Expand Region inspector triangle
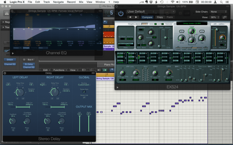The width and height of the screenshot is (233, 145). pos(3,22)
